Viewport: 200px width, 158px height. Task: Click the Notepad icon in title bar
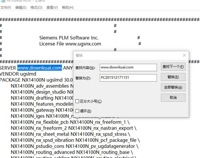click(3, 1)
